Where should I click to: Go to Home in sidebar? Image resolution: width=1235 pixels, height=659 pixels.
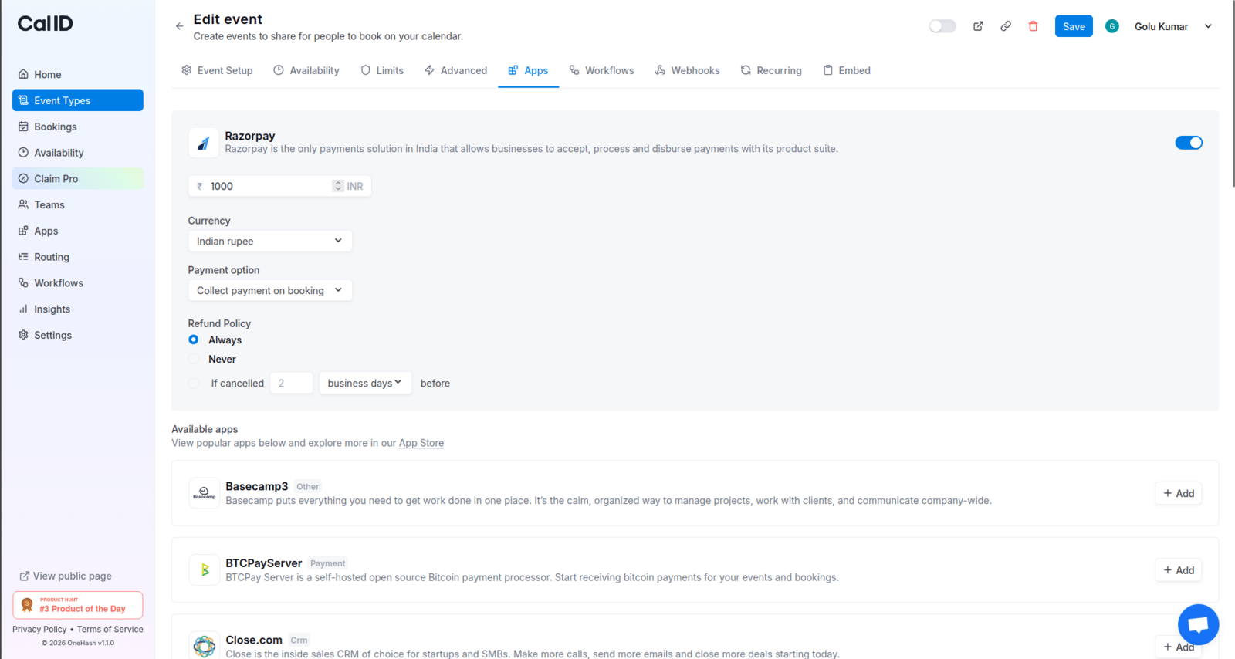[78, 74]
